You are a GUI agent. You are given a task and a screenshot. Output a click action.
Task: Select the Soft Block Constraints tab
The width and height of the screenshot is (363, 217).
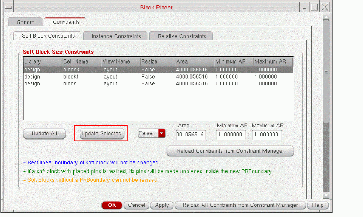(x=48, y=36)
